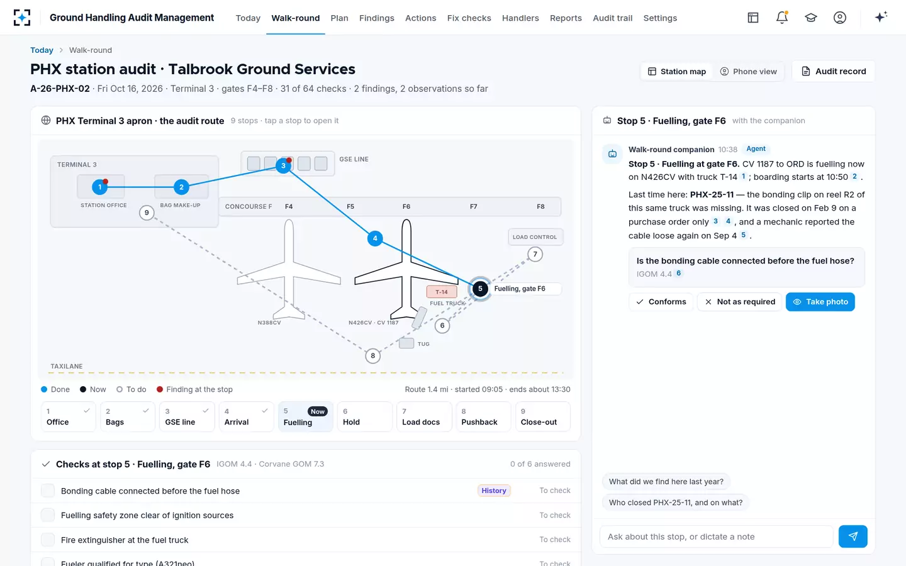Ask 'Who closed PHX-25-11, and on what?'
The height and width of the screenshot is (566, 906).
(x=676, y=502)
